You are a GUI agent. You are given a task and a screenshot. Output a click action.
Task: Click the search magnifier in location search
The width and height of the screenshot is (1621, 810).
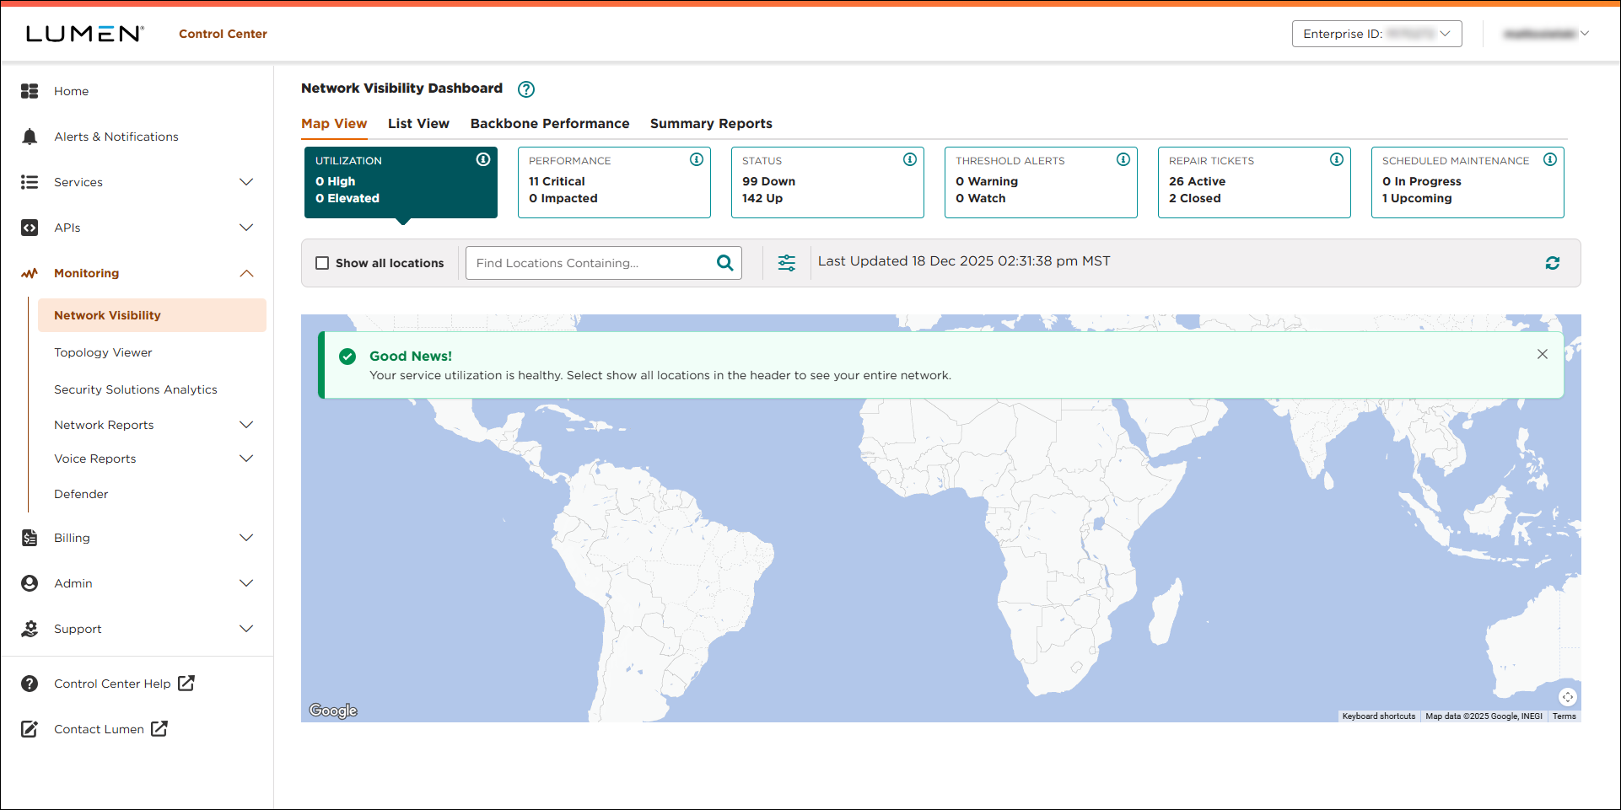[724, 262]
